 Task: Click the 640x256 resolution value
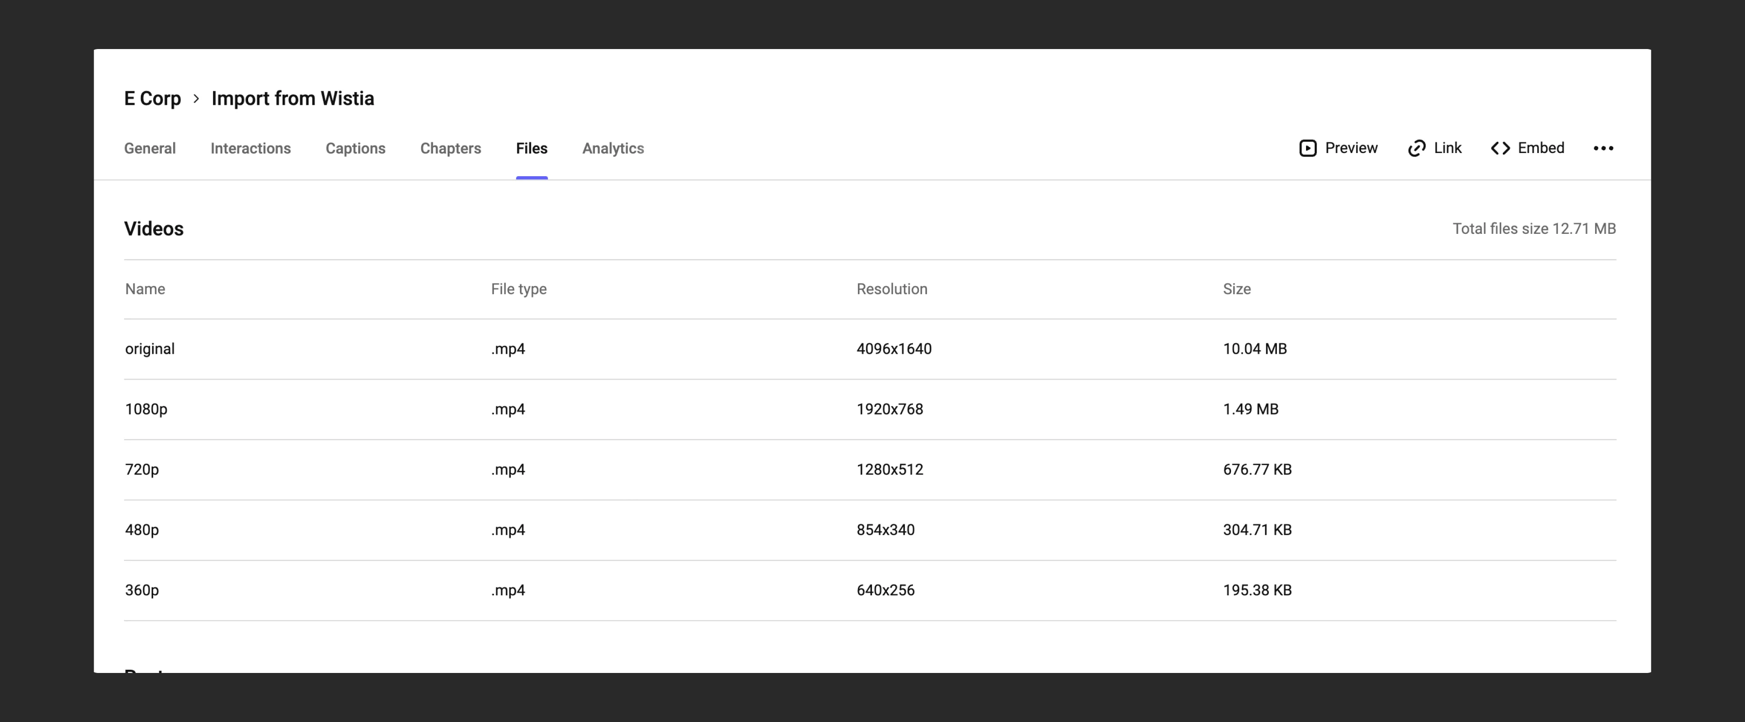[886, 590]
